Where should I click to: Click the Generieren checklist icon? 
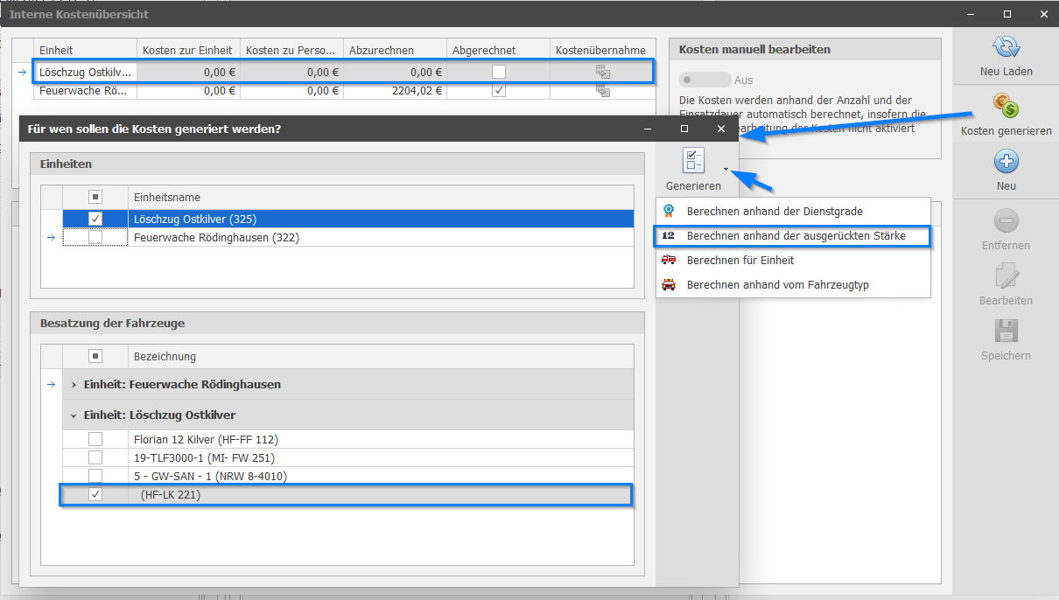[693, 160]
